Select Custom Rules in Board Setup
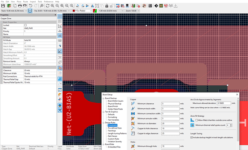The height and width of the screenshot is (150, 248). click(x=114, y=139)
